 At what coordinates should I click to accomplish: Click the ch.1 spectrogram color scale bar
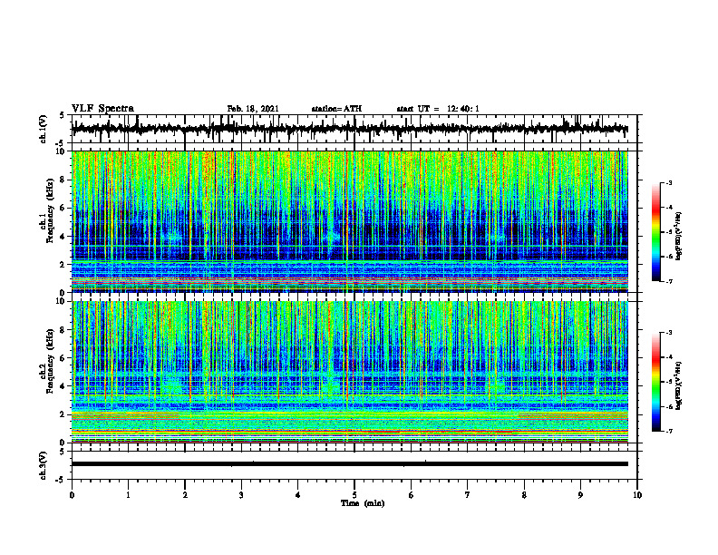pos(655,232)
